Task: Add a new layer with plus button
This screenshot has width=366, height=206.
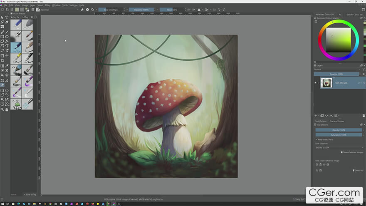Action: coord(316,116)
